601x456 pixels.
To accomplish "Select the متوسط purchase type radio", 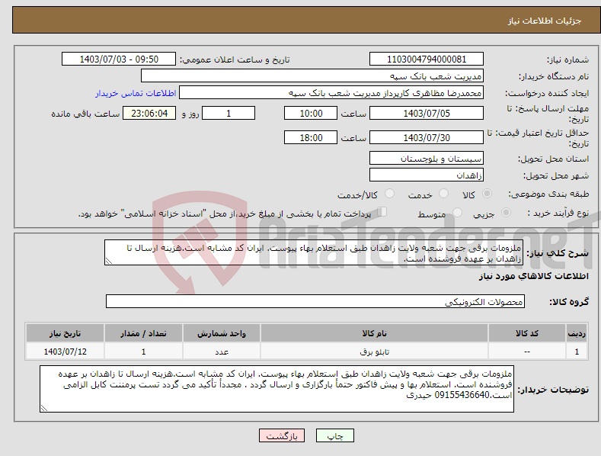I will pyautogui.click(x=457, y=213).
